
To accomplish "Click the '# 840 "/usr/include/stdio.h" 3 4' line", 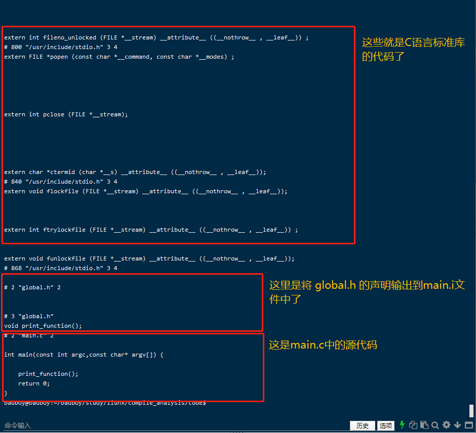I will point(61,182).
